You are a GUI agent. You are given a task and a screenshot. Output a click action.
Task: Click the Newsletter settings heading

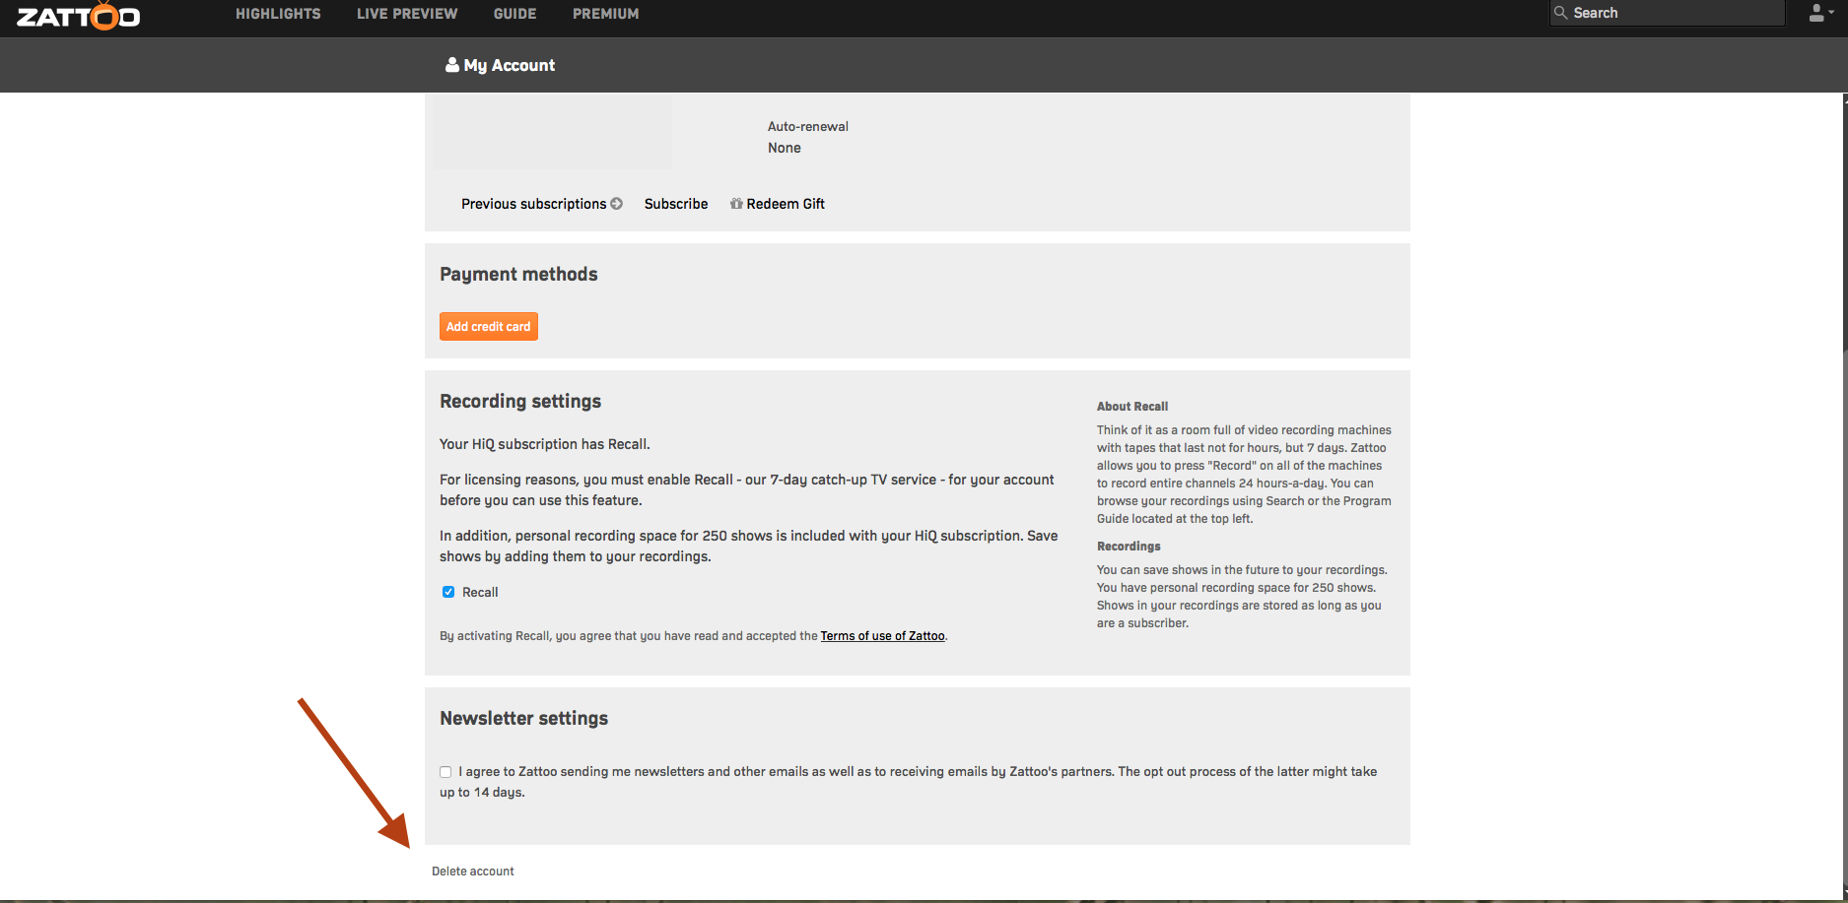(x=524, y=719)
